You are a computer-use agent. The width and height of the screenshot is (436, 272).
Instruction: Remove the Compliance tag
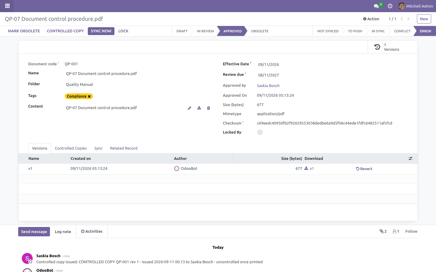click(89, 96)
